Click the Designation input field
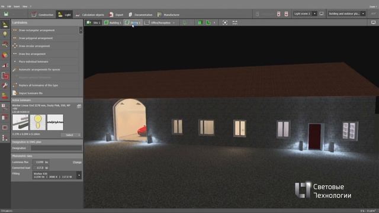The image size is (379, 213). 57,148
